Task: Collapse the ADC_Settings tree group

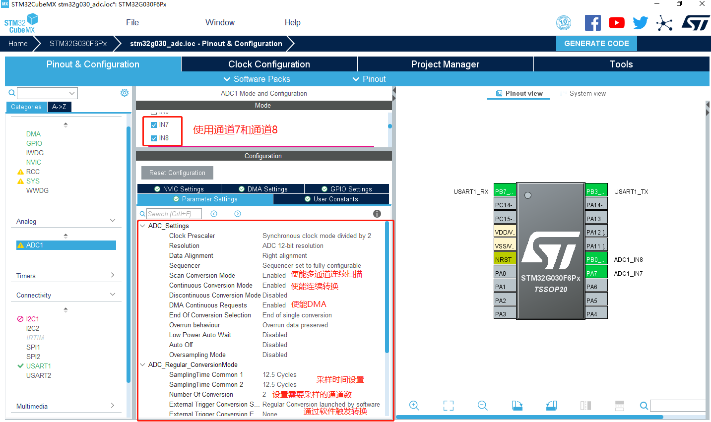Action: [x=143, y=226]
